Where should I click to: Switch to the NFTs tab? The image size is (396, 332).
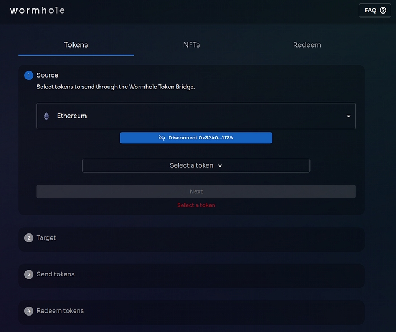(191, 45)
